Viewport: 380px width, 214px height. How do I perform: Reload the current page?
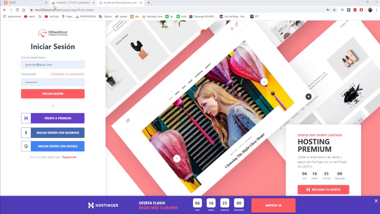[17, 10]
